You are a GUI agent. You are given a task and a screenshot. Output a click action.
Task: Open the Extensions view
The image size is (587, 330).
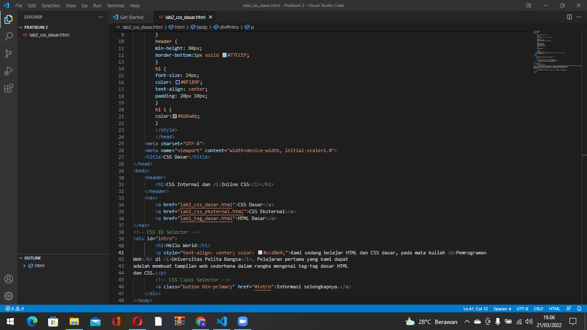coord(9,89)
